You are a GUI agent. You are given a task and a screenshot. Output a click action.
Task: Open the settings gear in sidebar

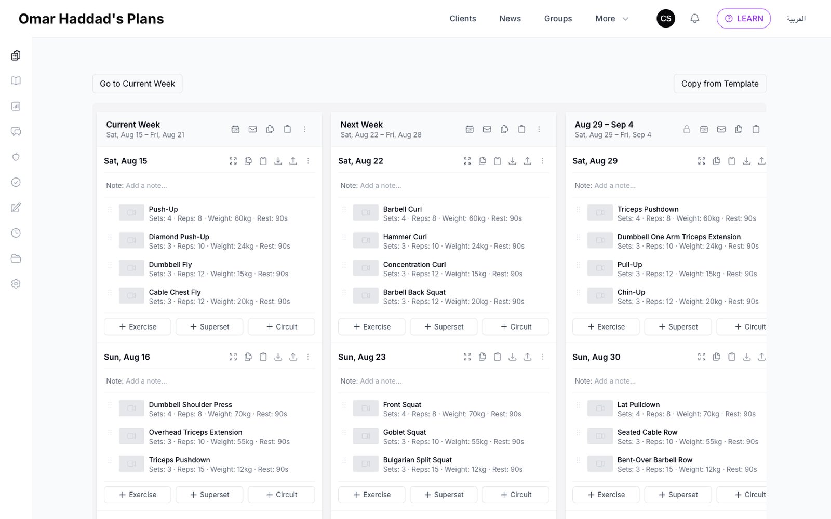click(x=16, y=284)
